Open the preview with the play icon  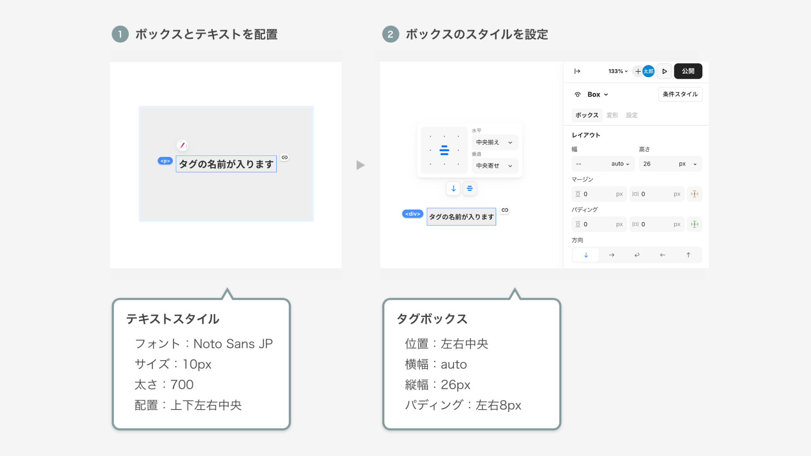[x=664, y=71]
